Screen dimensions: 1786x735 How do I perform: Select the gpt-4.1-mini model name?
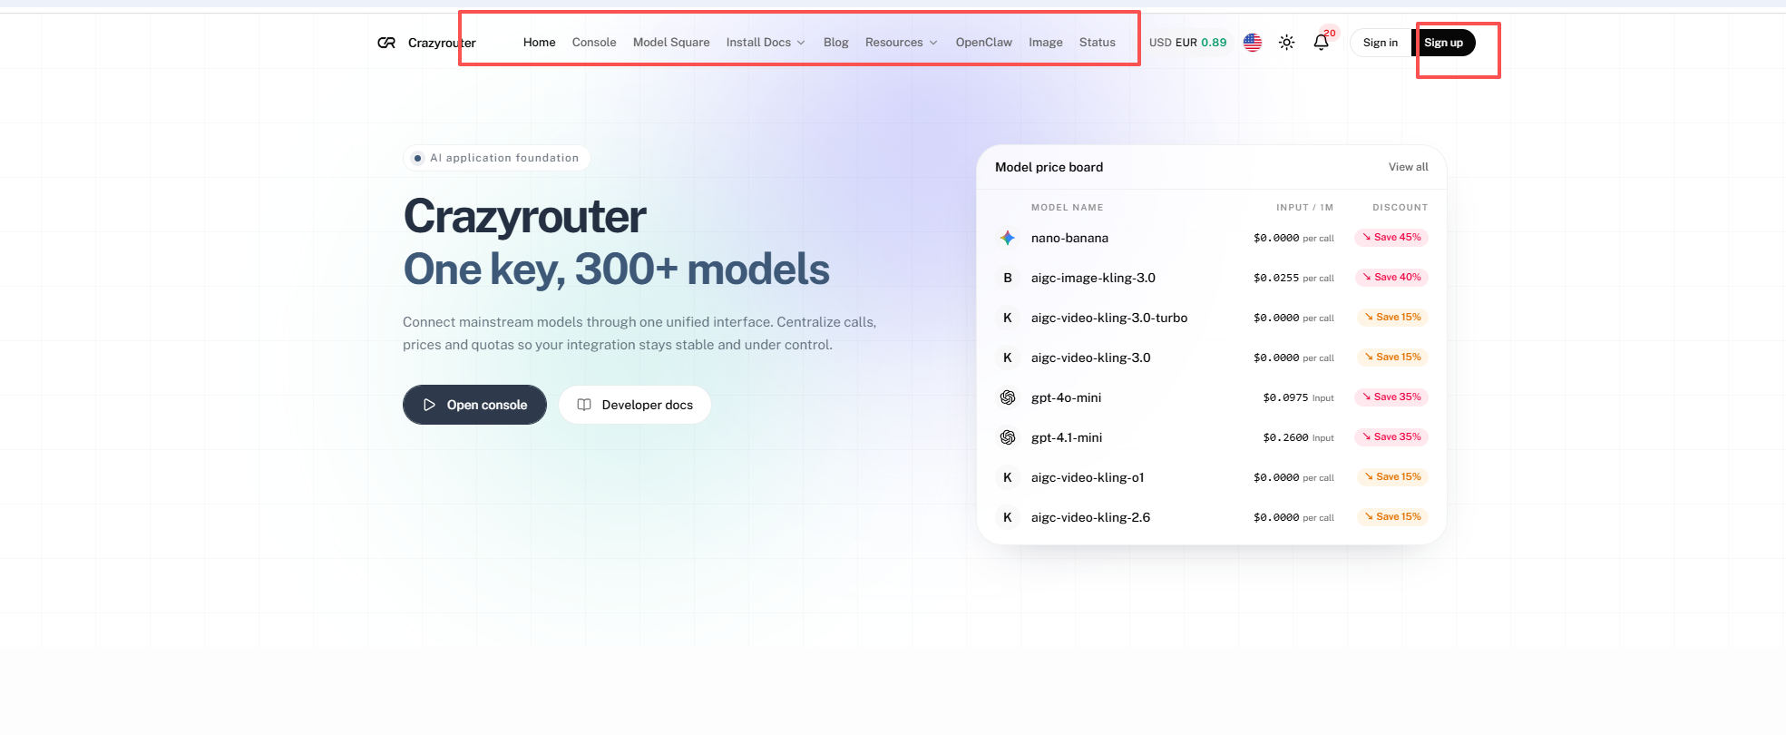[1067, 437]
